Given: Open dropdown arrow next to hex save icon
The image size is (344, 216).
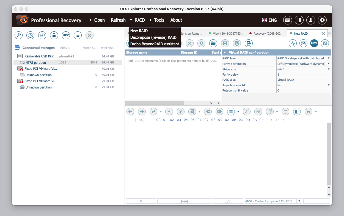Looking at the screenshot, I should coord(316,112).
